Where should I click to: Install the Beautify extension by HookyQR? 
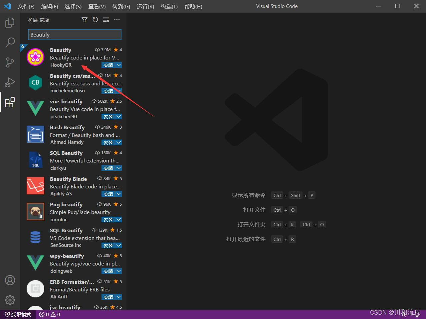[x=108, y=65]
